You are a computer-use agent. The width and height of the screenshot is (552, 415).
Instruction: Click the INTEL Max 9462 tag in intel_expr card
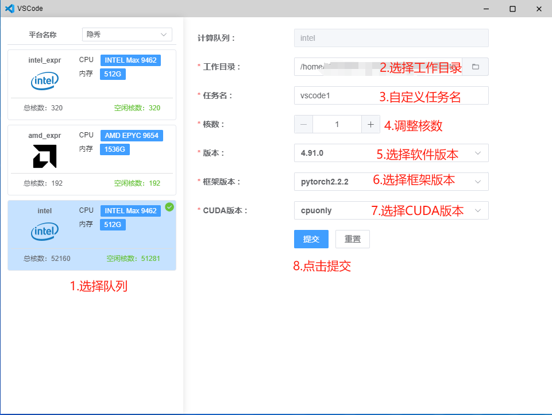(x=130, y=60)
